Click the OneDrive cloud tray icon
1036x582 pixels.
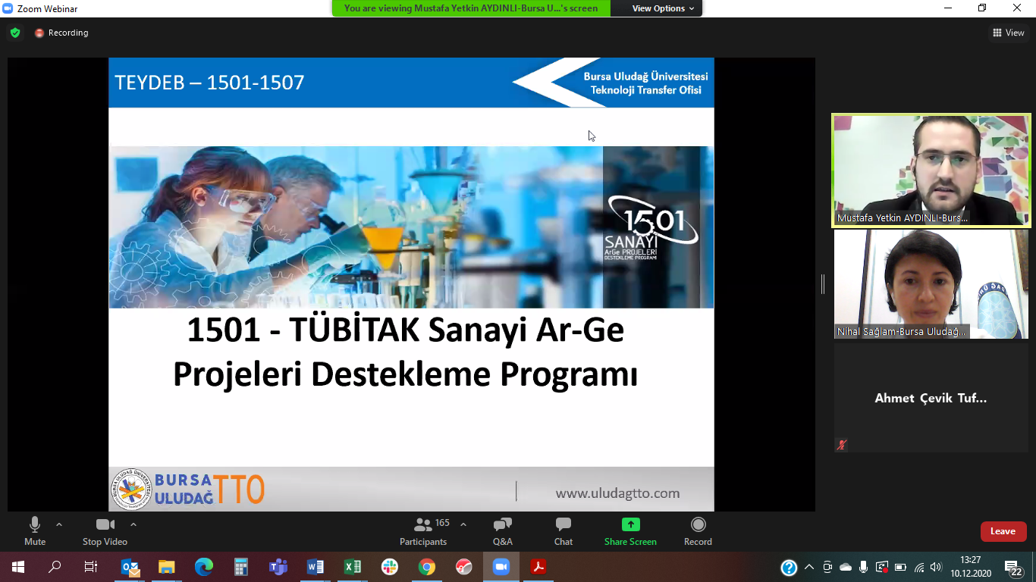(846, 567)
